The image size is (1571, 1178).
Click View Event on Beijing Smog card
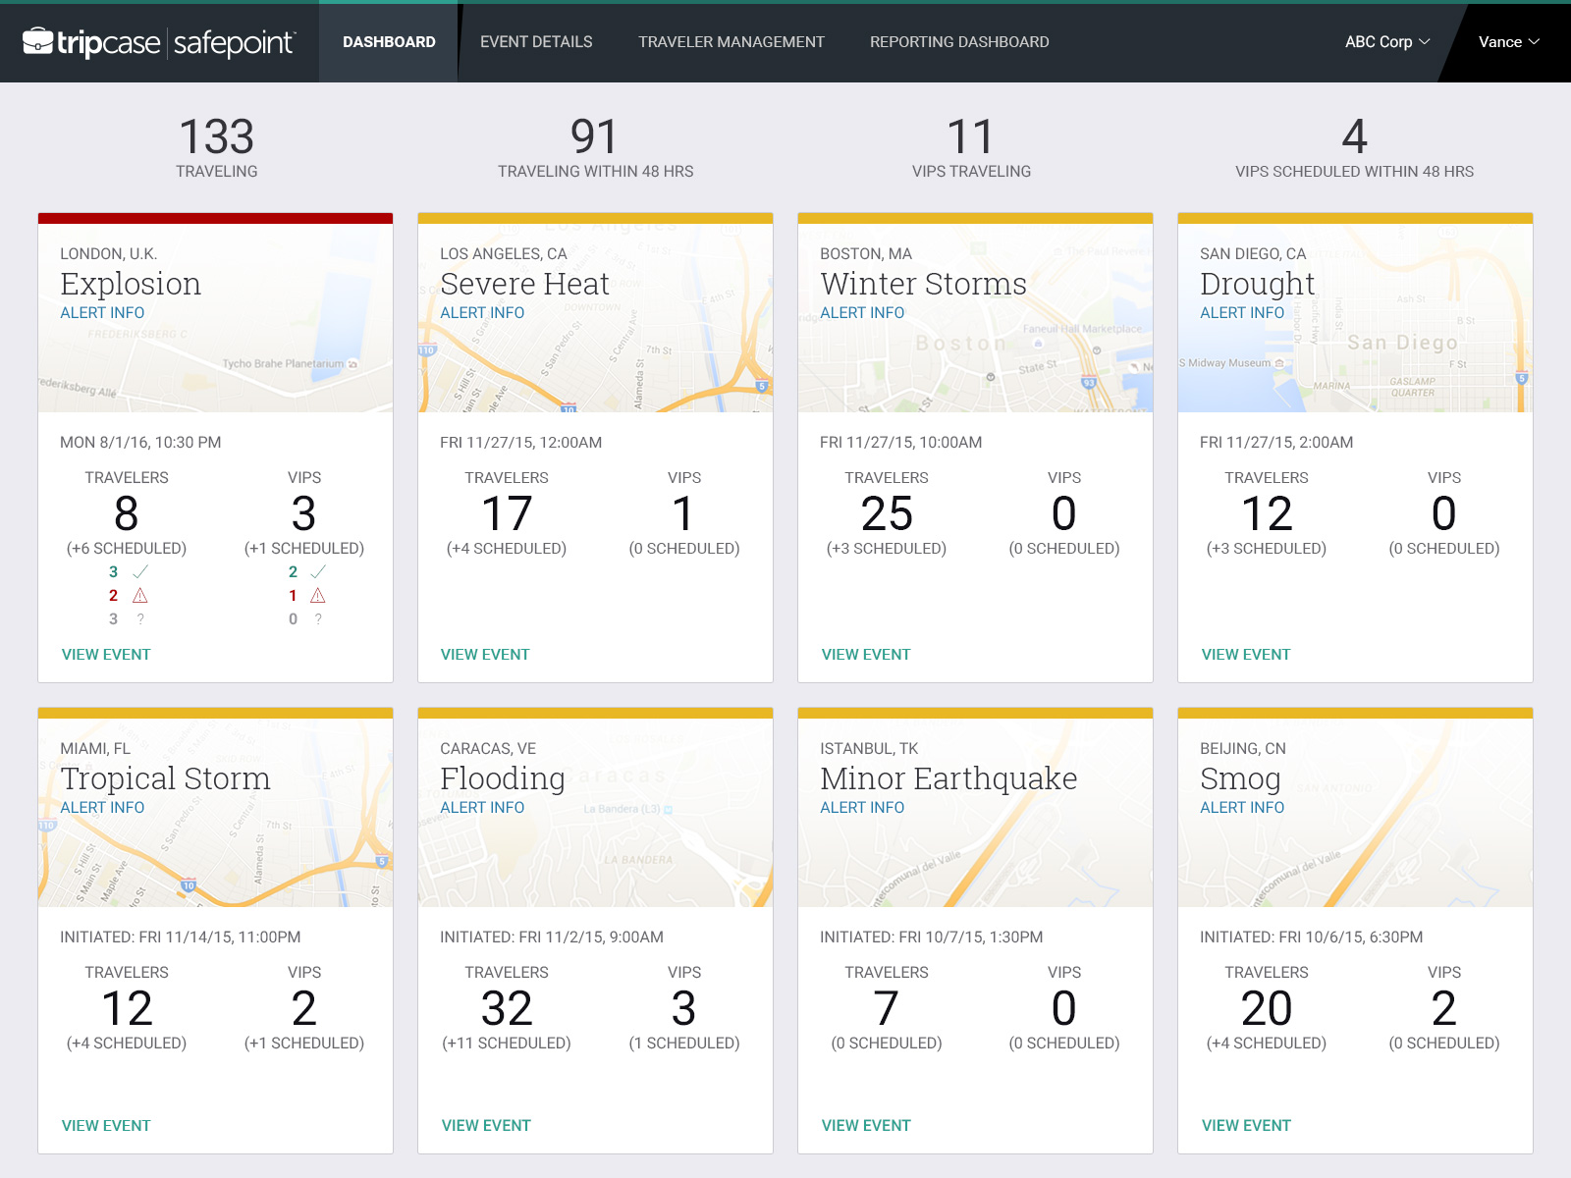(1245, 1126)
